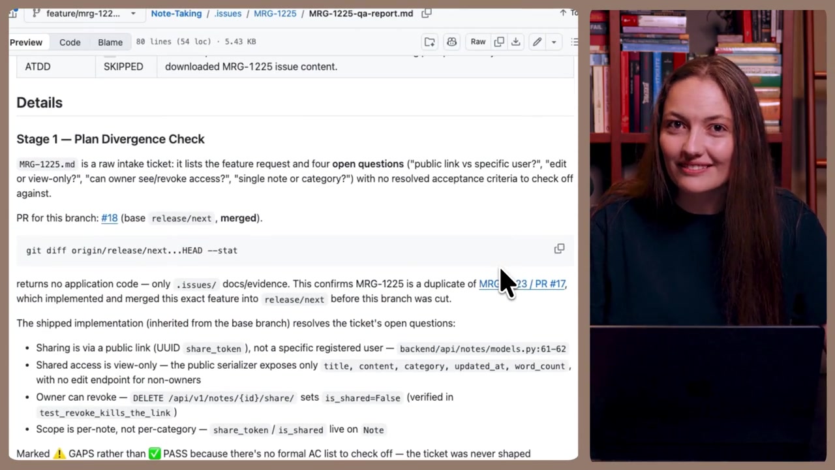Open the symbols outline panel icon
This screenshot has width=835, height=470.
[x=574, y=42]
